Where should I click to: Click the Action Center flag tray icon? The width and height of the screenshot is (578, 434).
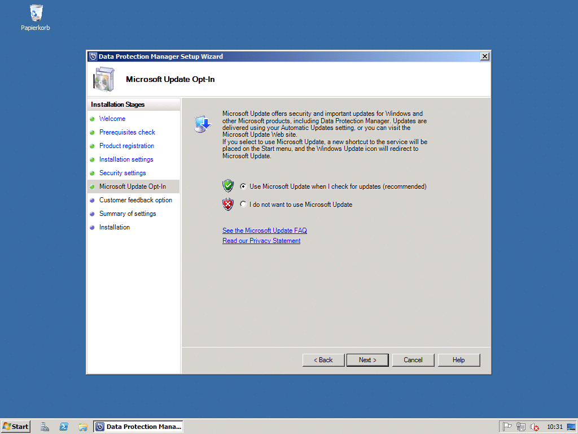(x=507, y=427)
